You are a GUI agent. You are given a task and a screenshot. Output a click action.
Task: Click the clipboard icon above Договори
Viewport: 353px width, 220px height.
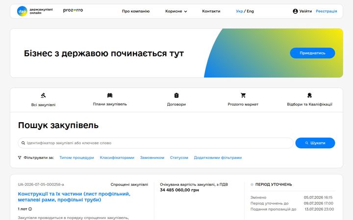[x=176, y=95]
